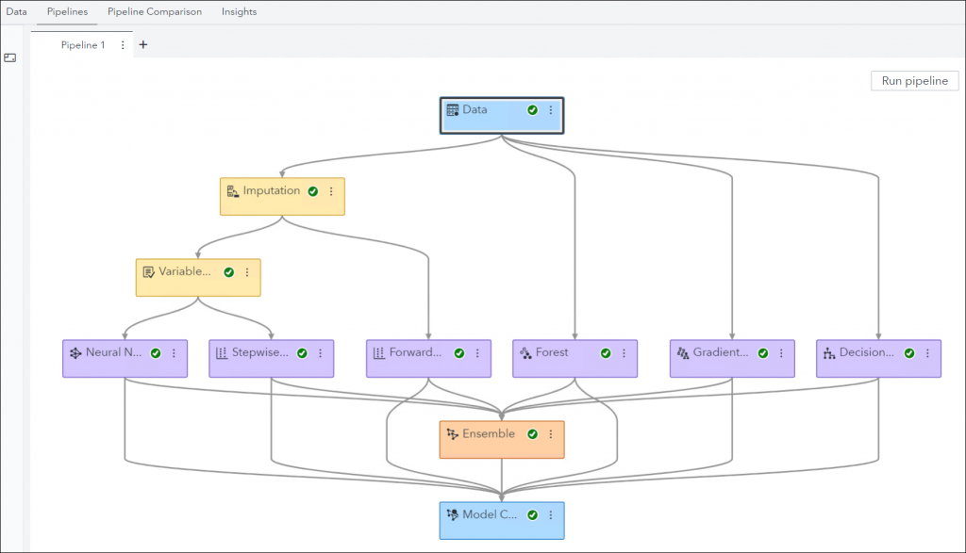Click the panel icon in the left sidebar

[x=9, y=57]
